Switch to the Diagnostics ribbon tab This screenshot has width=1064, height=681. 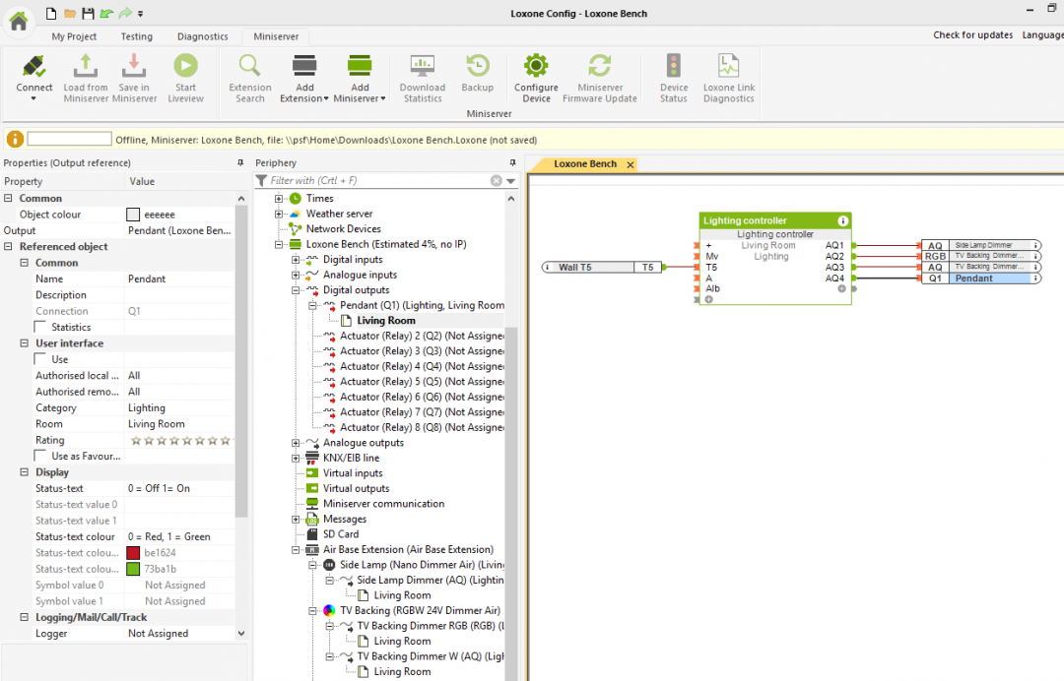click(202, 35)
